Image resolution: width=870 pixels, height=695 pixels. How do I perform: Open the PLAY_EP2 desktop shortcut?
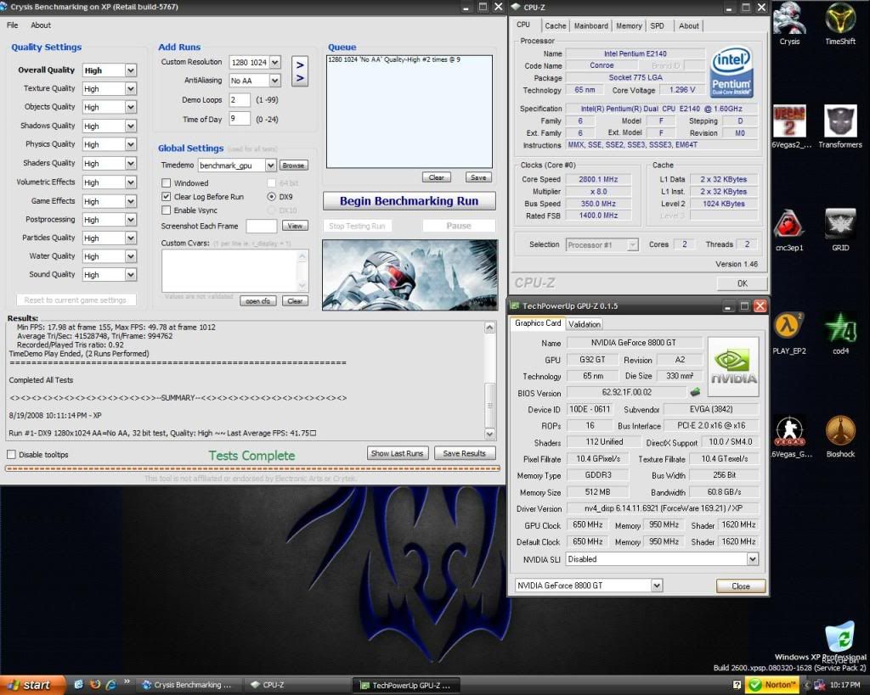(x=789, y=333)
